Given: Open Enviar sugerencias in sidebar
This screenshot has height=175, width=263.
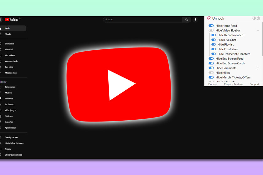Looking at the screenshot, I should pos(13,155).
